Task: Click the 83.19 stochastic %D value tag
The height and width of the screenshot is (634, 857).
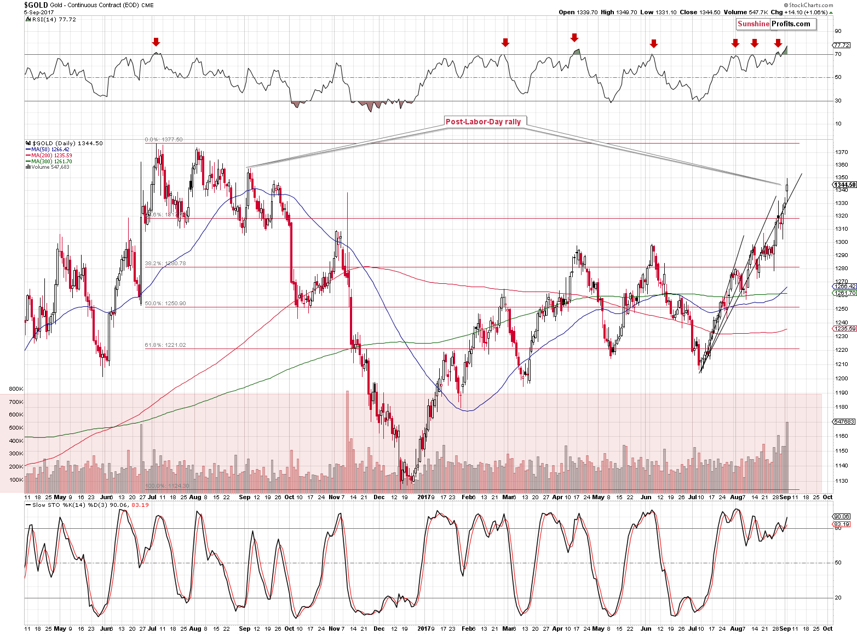Action: click(842, 524)
